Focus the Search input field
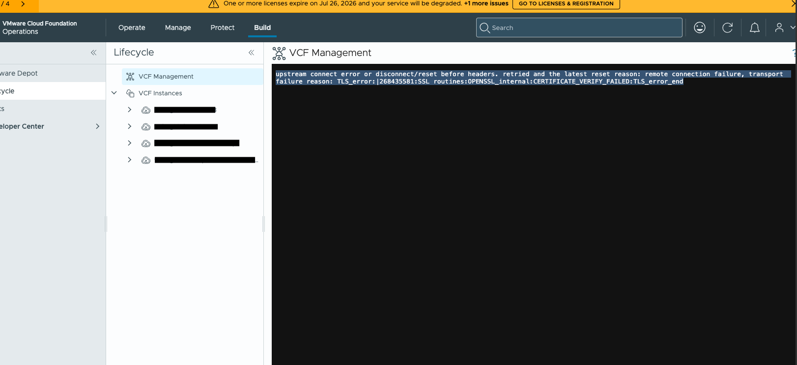797x365 pixels. 579,28
